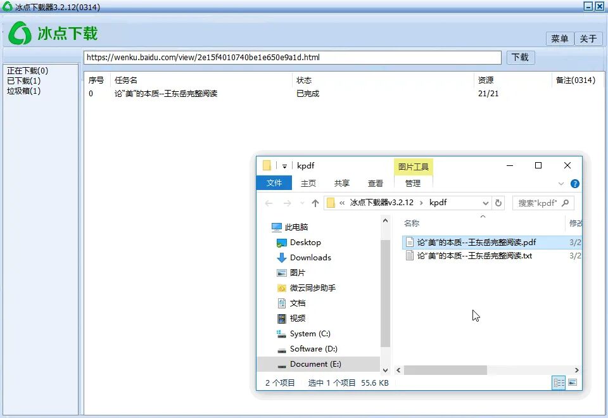
Task: Select the 论"美"的本质 .pdf file
Action: (476, 243)
